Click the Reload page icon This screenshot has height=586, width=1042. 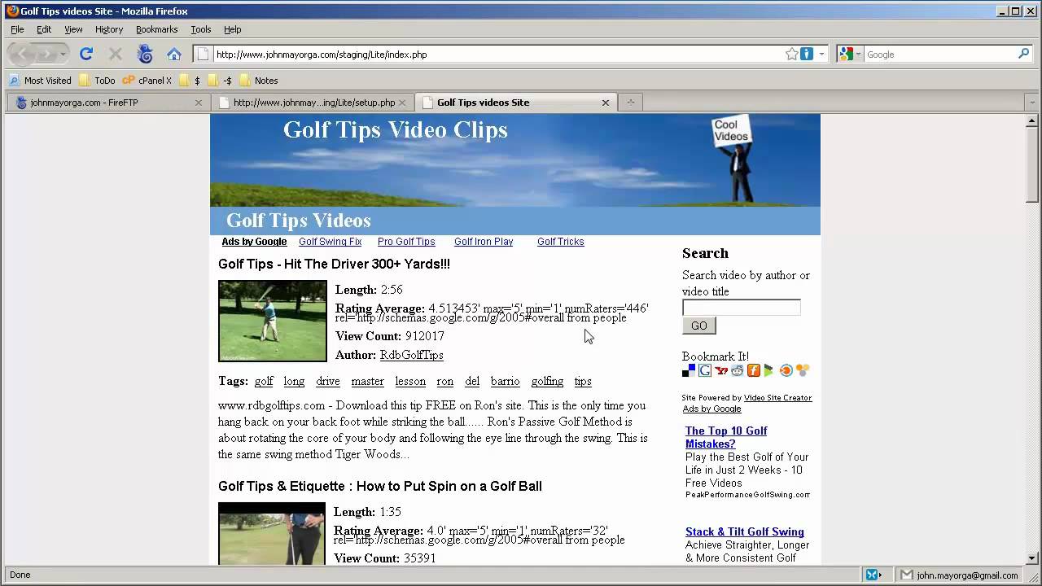86,54
